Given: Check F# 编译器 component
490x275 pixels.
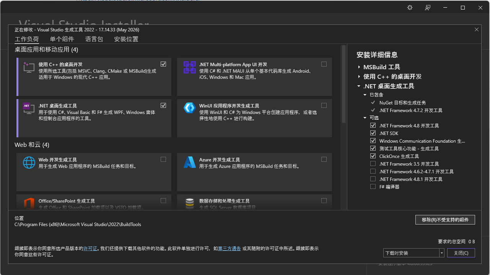Looking at the screenshot, I should pos(373,187).
